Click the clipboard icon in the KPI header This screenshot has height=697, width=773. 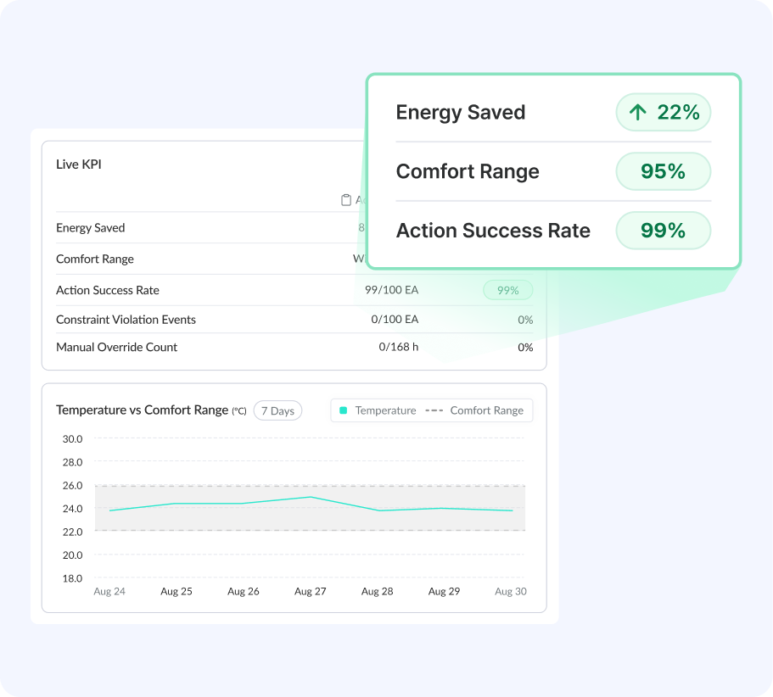point(345,200)
